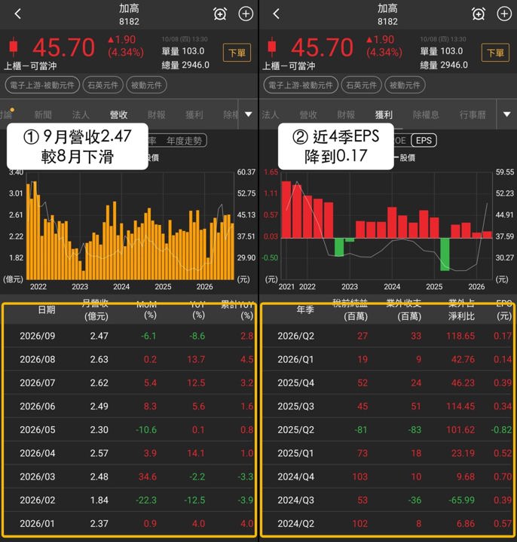Switch to the 除權息 tab in right panel
This screenshot has width=517, height=542.
coord(426,114)
